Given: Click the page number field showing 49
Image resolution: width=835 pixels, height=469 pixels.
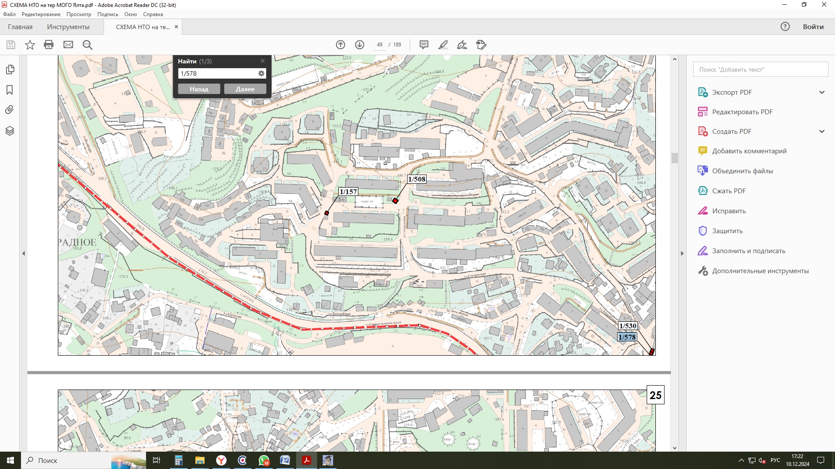Looking at the screenshot, I should 380,45.
